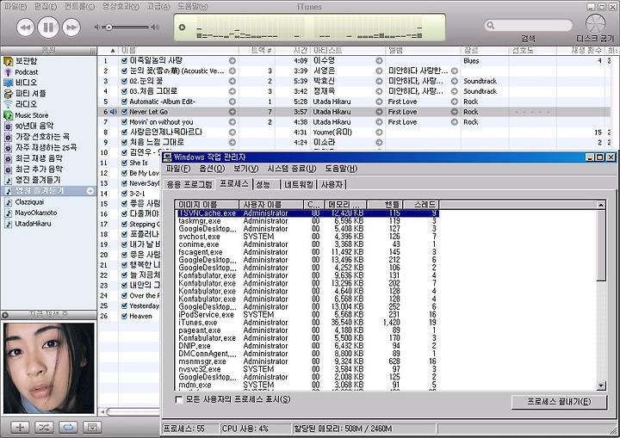This screenshot has width=620, height=438.
Task: Toggle shuffle at the iTunes bottom bar
Action: [x=44, y=427]
